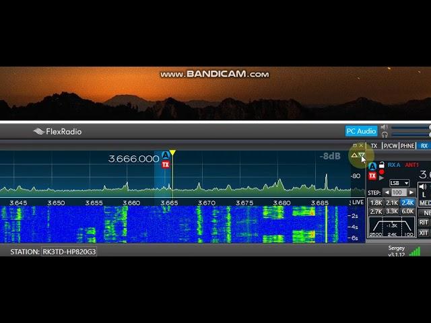431x323 pixels.
Task: Click the LIVE waterfall indicator
Action: coord(358,203)
